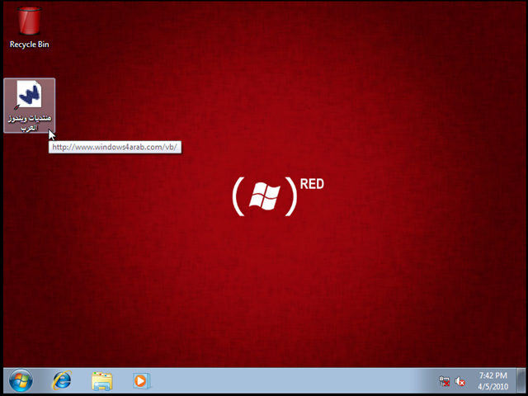Launch Windows Media Player from taskbar
This screenshot has width=528, height=396.
pos(141,380)
